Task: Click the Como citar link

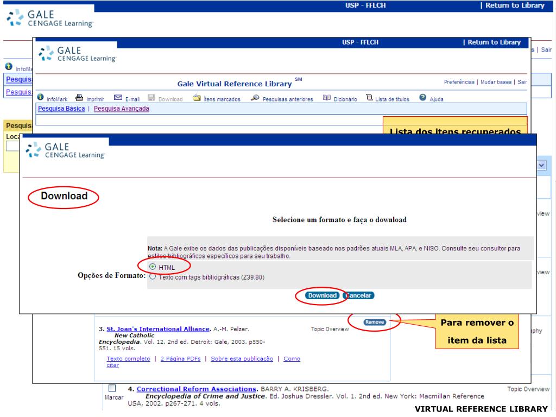Action: (x=292, y=358)
